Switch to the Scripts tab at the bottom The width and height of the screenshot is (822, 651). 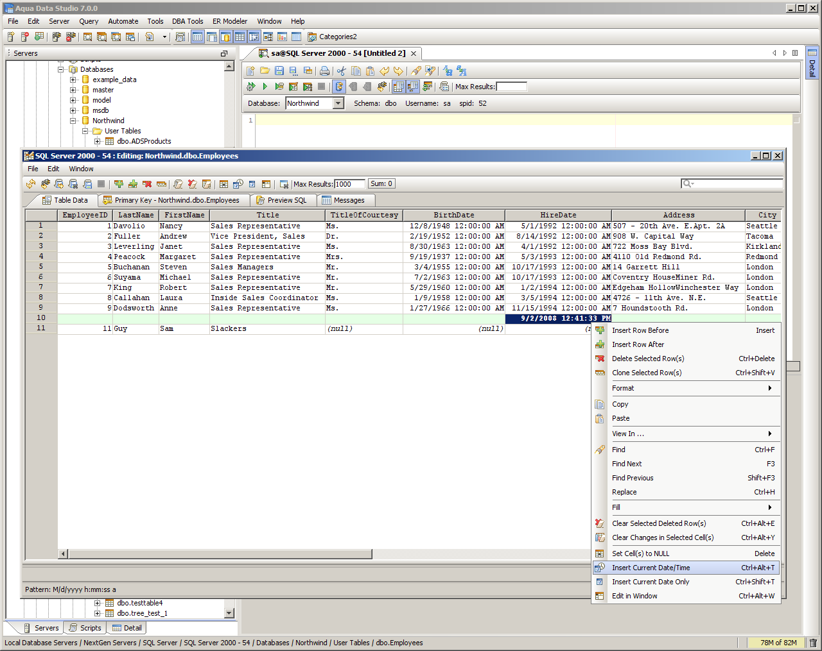coord(85,628)
